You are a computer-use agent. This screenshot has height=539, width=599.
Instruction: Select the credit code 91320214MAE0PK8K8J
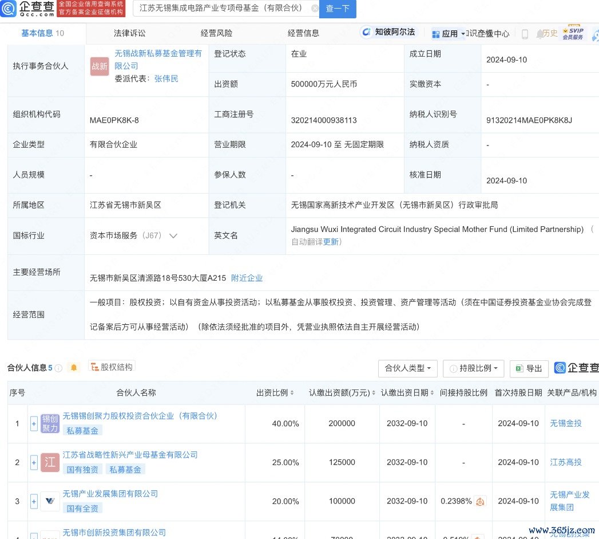(529, 120)
